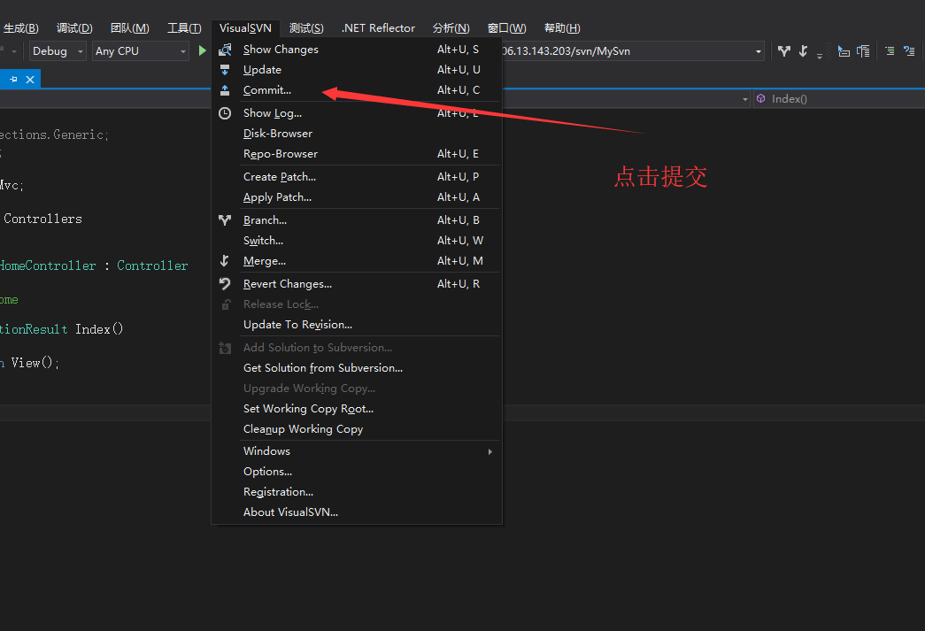Image resolution: width=925 pixels, height=631 pixels.
Task: Expand the SVN URL combo box
Action: coord(758,51)
